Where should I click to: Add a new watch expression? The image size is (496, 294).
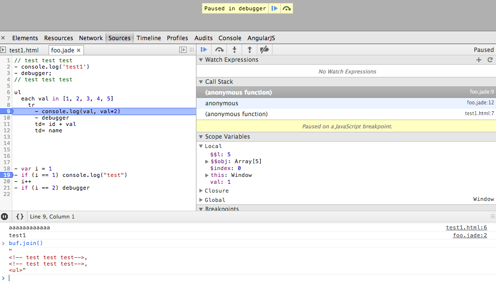point(479,60)
